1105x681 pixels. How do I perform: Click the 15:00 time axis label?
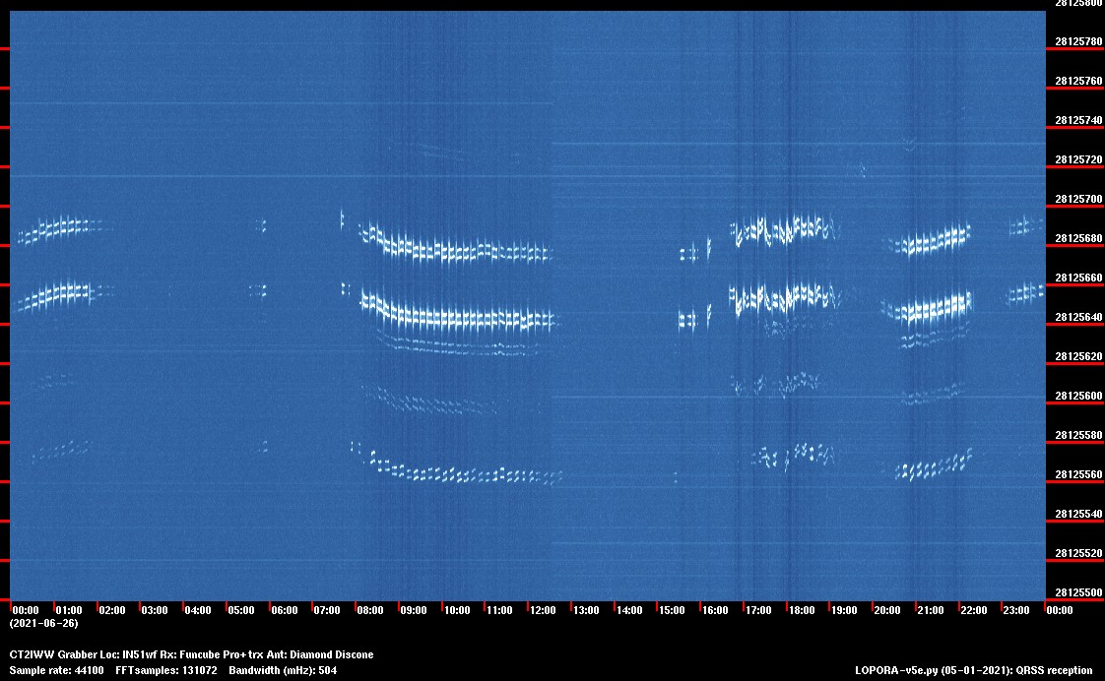(672, 610)
